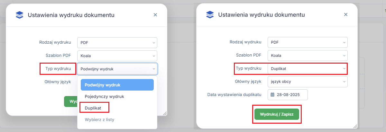Viewport: 386px width, 132px height.
Task: Click the Data wystawienia duplikatu date field
Action: (x=288, y=95)
